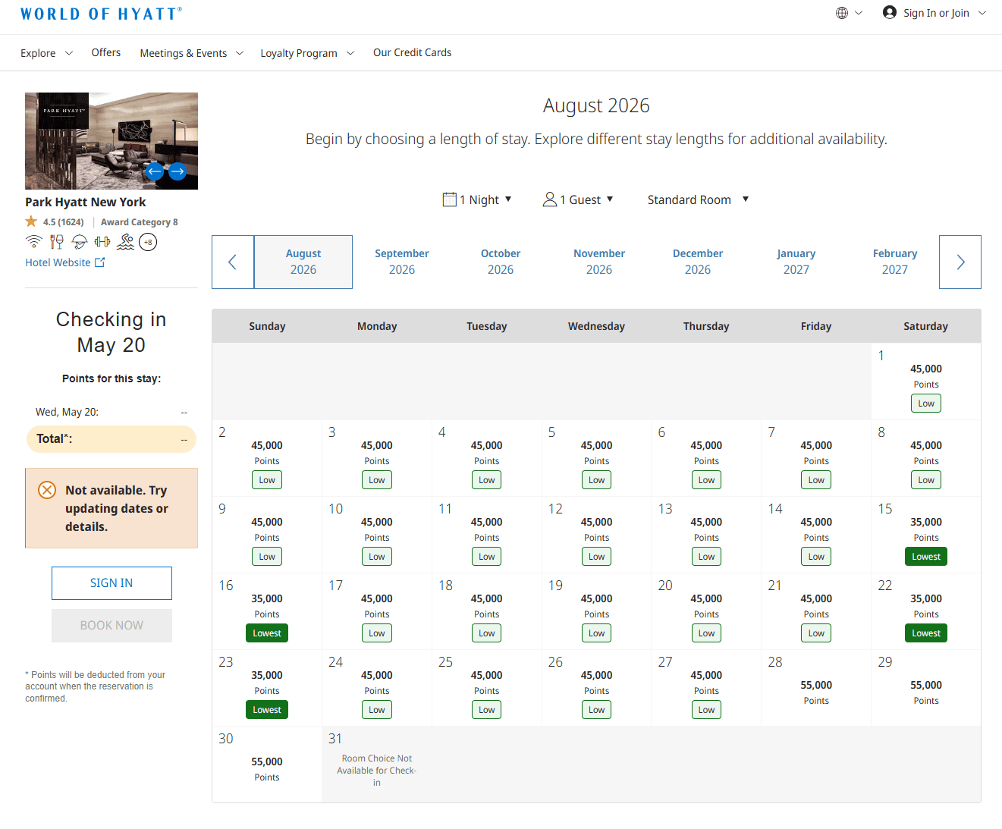Image resolution: width=1002 pixels, height=829 pixels.
Task: Open the Offers menu item
Action: (x=106, y=52)
